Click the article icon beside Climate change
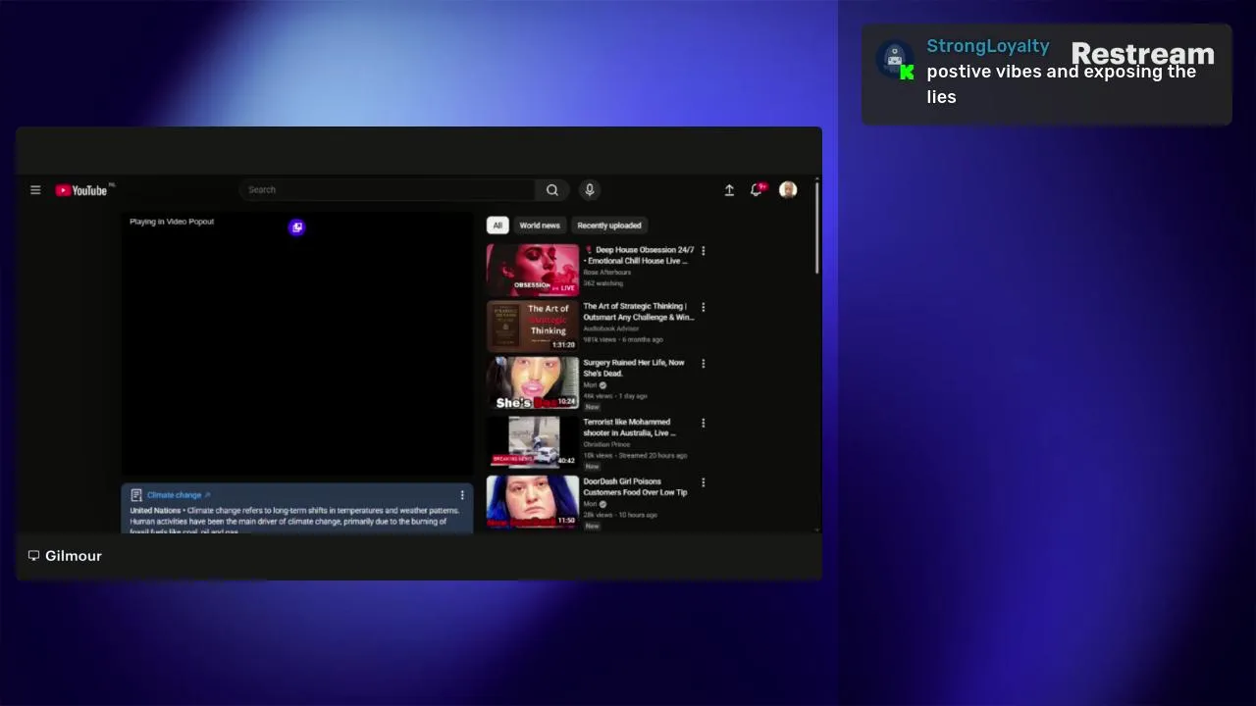 pyautogui.click(x=136, y=495)
